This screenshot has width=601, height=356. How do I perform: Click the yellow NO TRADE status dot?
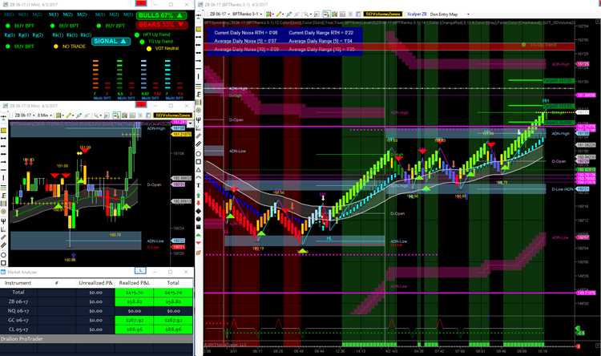(56, 47)
